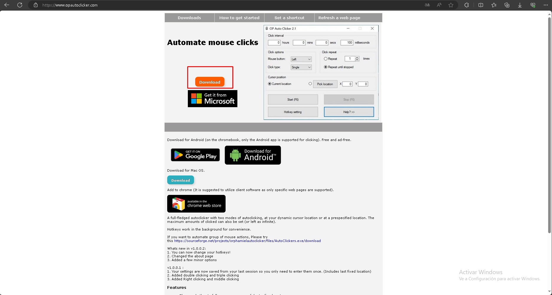Screen dimensions: 552x295
Task: Click the Get it from Microsoft badge
Action: point(213,99)
